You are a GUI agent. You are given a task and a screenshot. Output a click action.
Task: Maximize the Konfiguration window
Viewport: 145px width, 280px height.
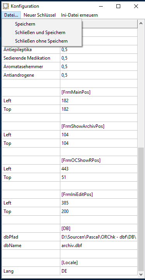pos(118,7)
